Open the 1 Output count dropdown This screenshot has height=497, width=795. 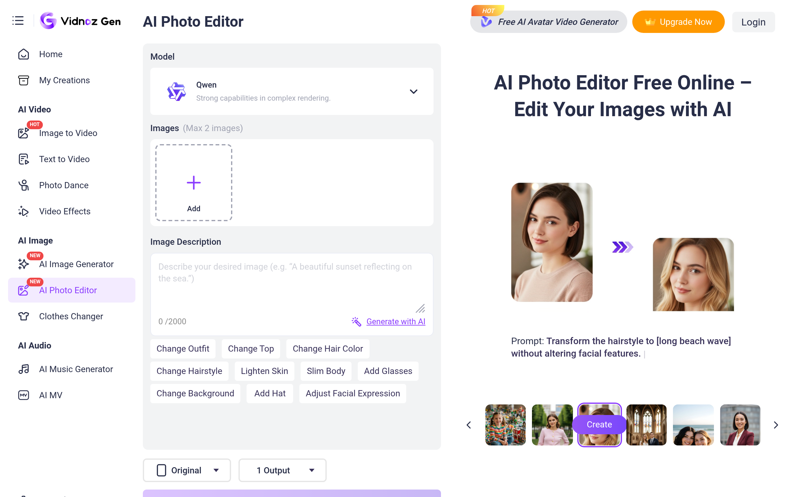[283, 470]
